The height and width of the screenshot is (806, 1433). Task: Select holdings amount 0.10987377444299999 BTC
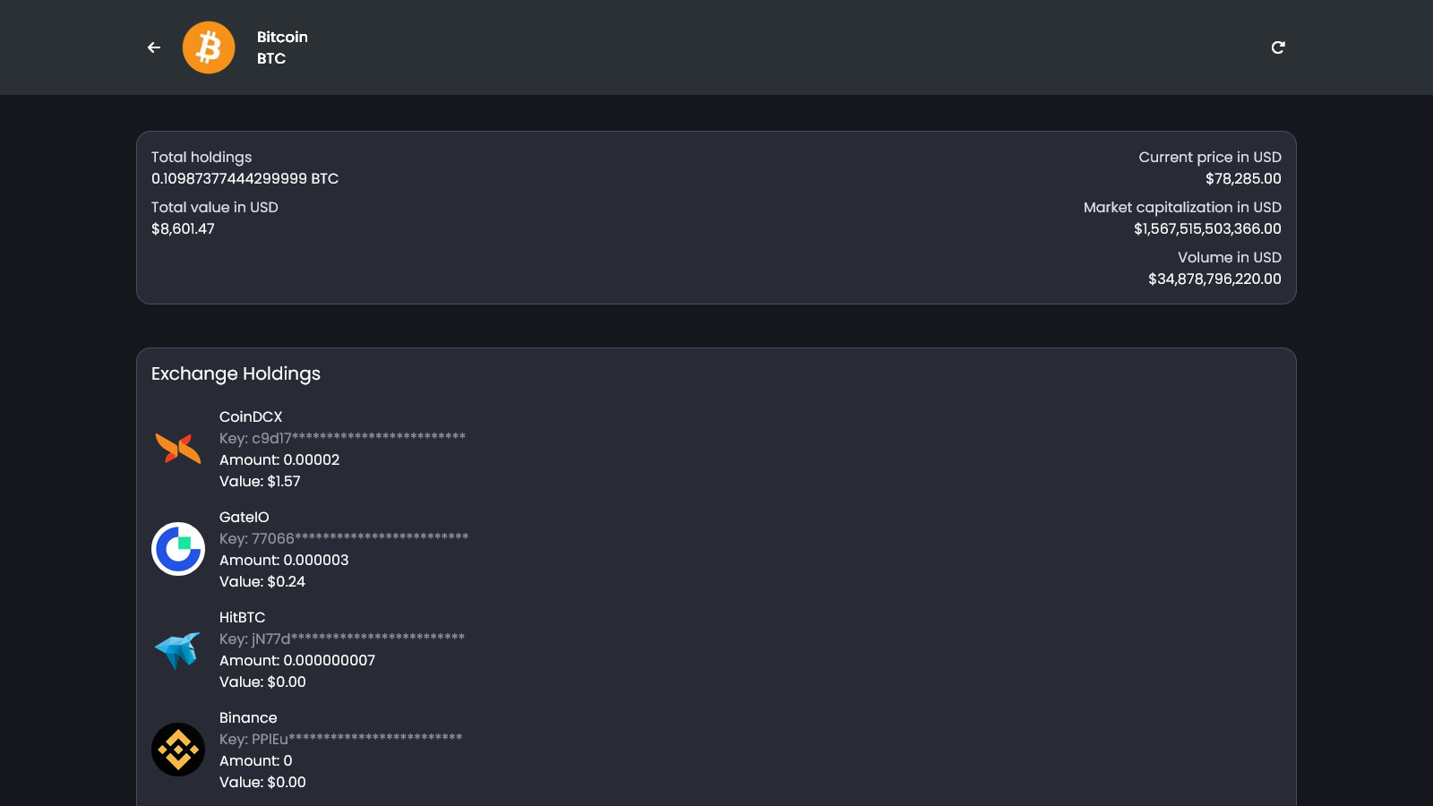245,178
